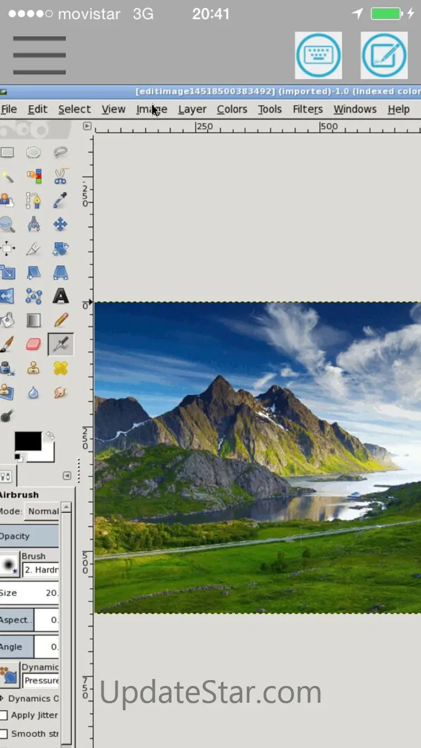
Task: Select the Bucket Fill tool
Action: click(6, 320)
